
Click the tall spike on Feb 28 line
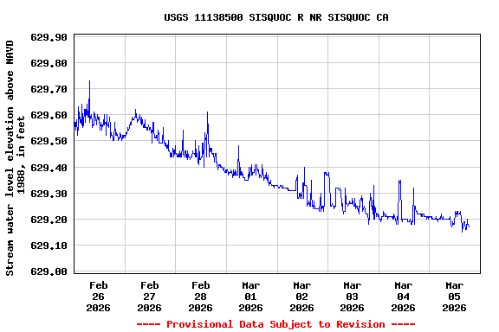(208, 112)
